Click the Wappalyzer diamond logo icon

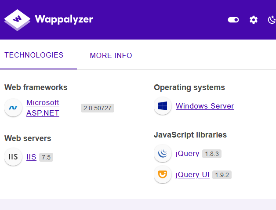pyautogui.click(x=17, y=20)
